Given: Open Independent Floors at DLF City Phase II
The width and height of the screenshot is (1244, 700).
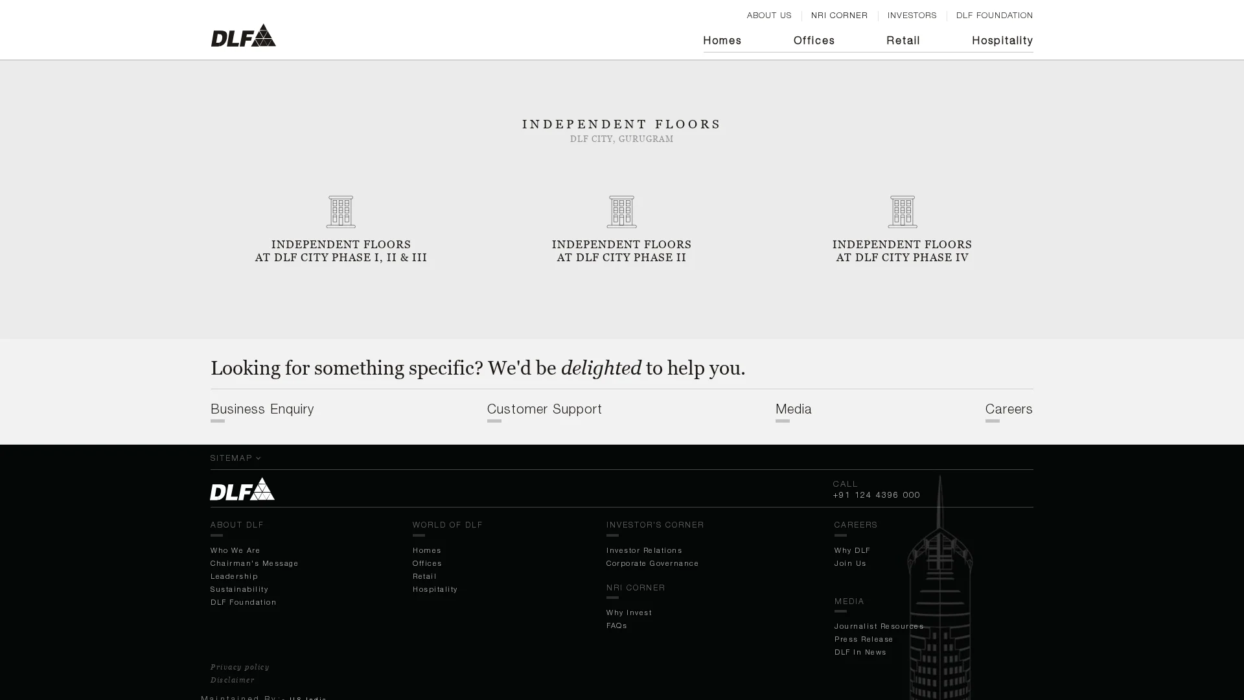Looking at the screenshot, I should [621, 251].
